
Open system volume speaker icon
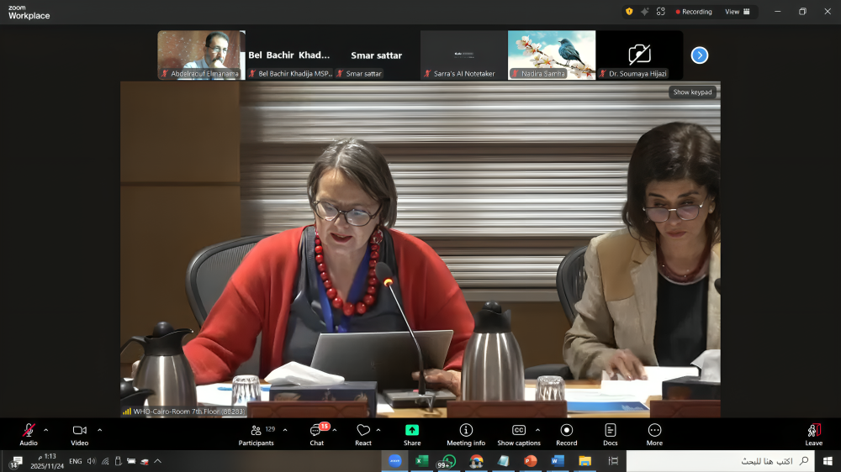91,461
